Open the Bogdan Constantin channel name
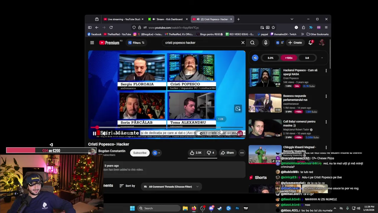Image resolution: width=378 pixels, height=213 pixels. coord(112,151)
